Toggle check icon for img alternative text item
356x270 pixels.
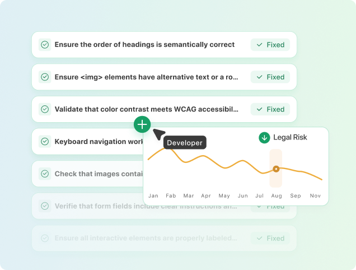(x=45, y=77)
